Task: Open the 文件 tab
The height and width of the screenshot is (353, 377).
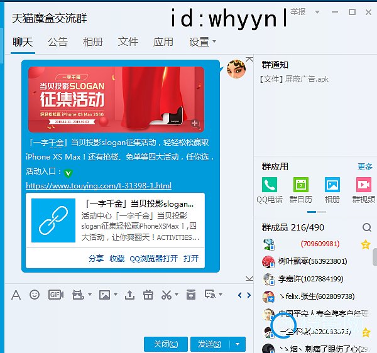Action: tap(128, 42)
